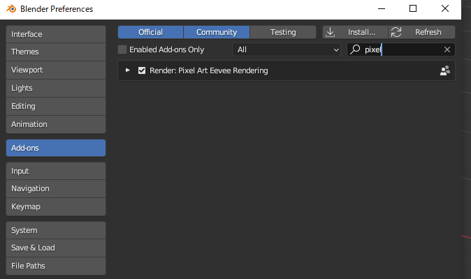Clear the pixel search with X icon
The height and width of the screenshot is (279, 471).
click(x=447, y=50)
